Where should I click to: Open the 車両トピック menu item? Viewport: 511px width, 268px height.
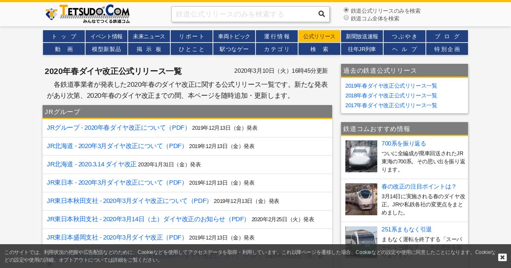pyautogui.click(x=234, y=36)
